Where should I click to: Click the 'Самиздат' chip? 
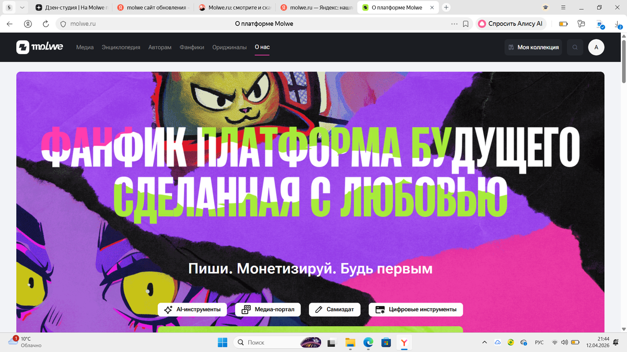pyautogui.click(x=335, y=309)
